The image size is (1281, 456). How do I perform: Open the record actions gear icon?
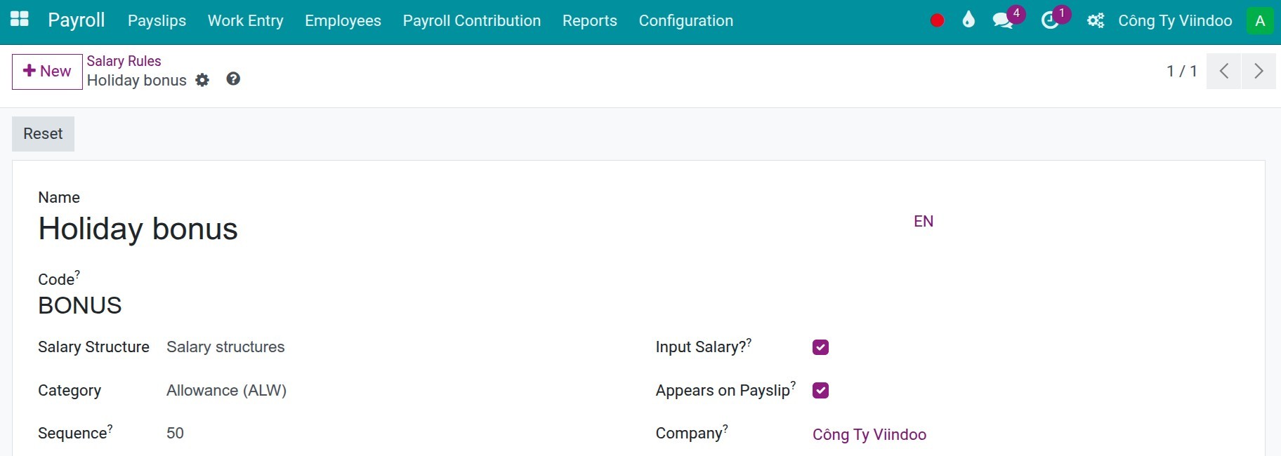(202, 80)
